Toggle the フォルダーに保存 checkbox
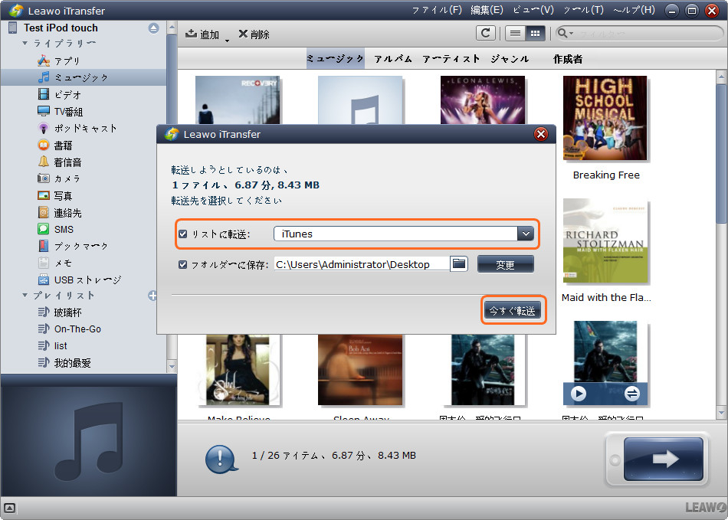The height and width of the screenshot is (520, 728). click(x=183, y=264)
